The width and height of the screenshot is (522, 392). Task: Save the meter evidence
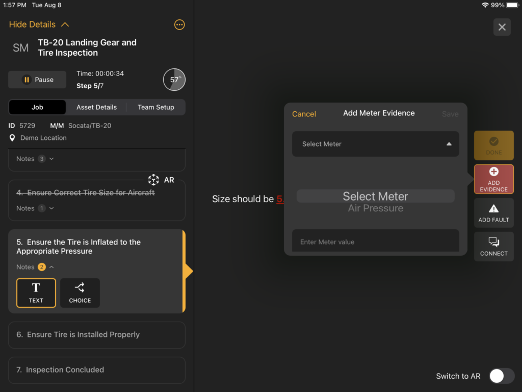click(x=450, y=114)
